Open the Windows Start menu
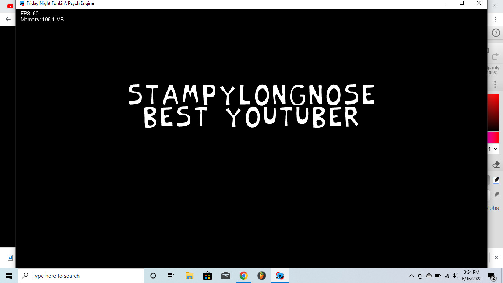The width and height of the screenshot is (503, 283). click(x=9, y=276)
